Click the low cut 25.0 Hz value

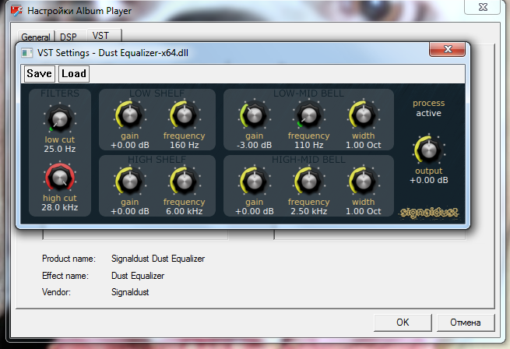[60, 149]
